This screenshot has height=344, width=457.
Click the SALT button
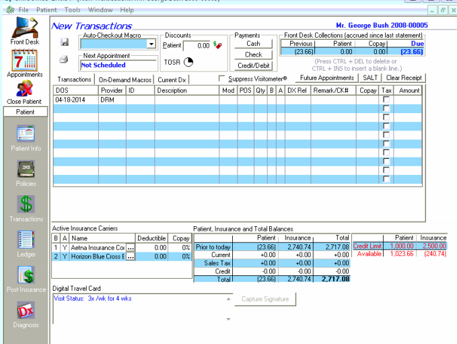click(x=370, y=78)
